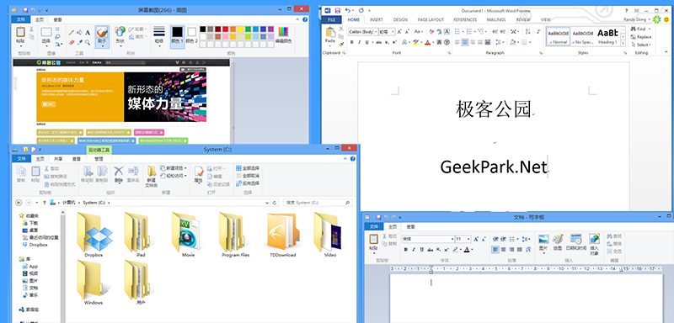This screenshot has height=323, width=674.
Task: Select the Brushes tool in Paint
Action: [x=102, y=36]
